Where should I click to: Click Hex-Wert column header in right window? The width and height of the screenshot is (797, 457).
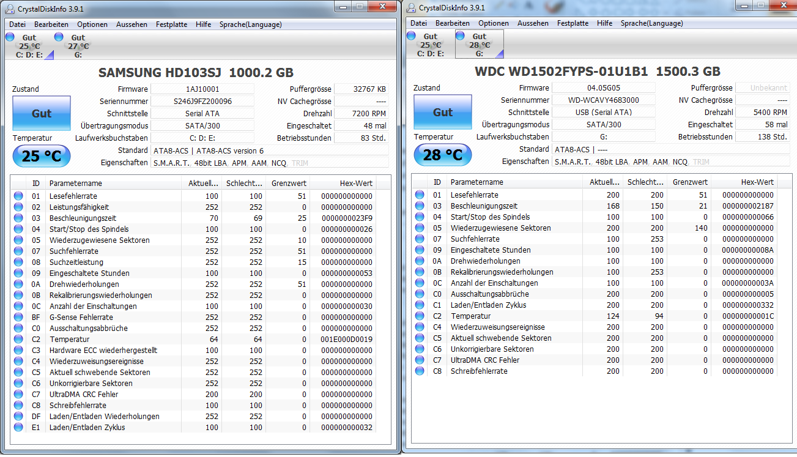[744, 182]
